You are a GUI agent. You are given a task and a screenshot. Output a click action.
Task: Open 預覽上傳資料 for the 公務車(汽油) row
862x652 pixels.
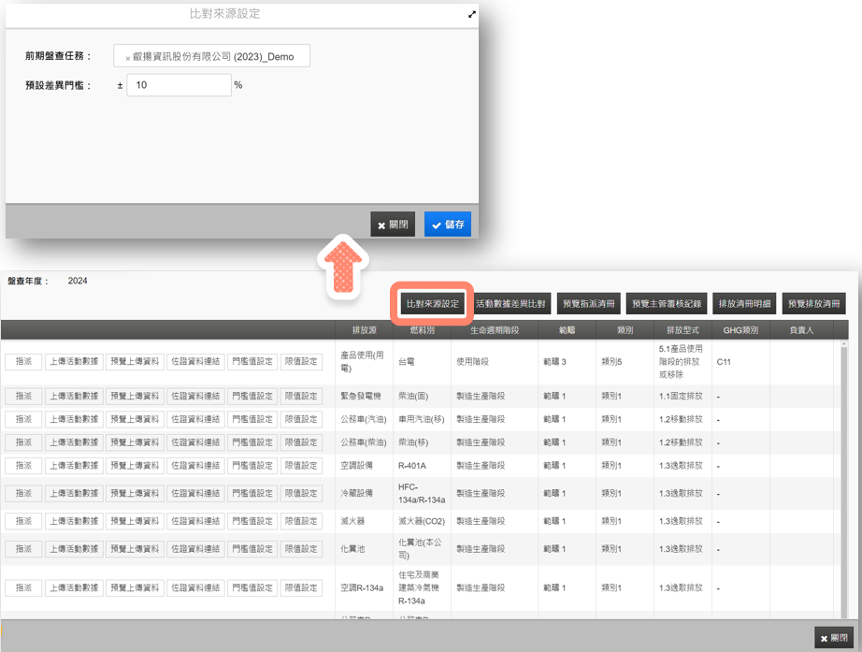pyautogui.click(x=135, y=420)
